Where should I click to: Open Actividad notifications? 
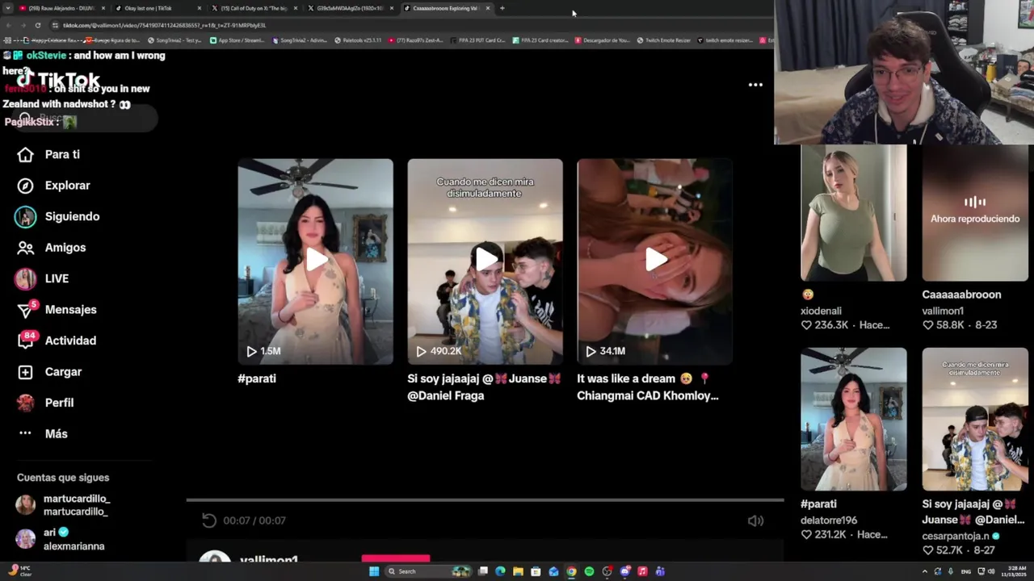click(57, 341)
